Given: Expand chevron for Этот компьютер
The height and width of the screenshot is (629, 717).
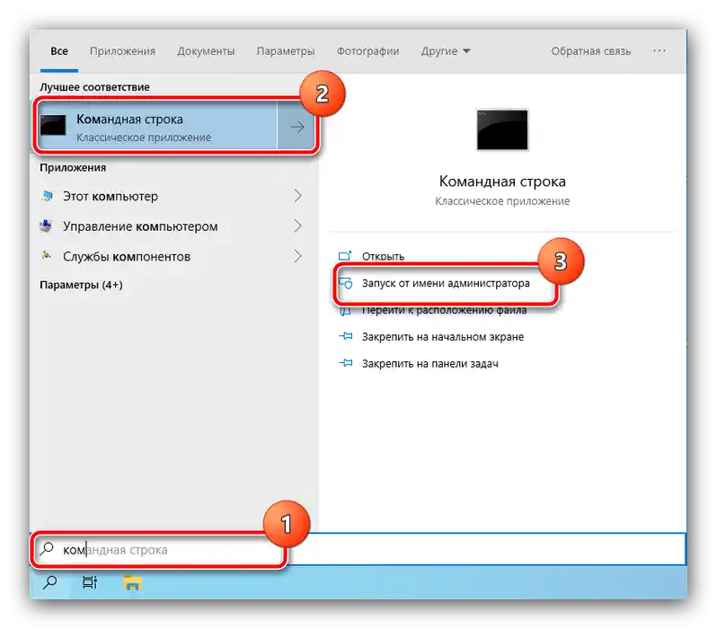Looking at the screenshot, I should coord(297,196).
